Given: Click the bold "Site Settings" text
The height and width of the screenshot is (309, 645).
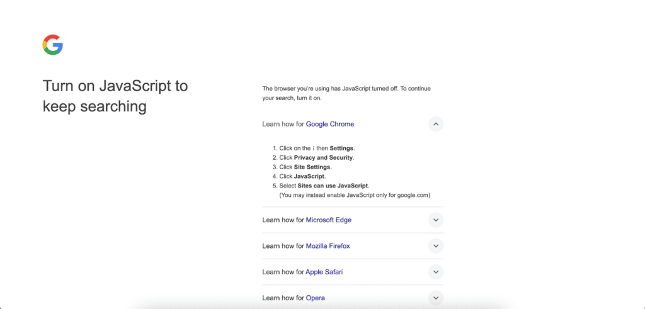Looking at the screenshot, I should point(312,167).
